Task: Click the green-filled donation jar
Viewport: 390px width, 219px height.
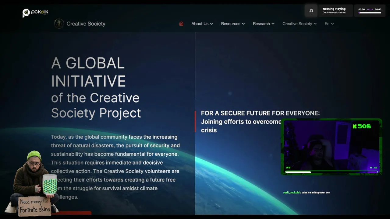Action: [50, 185]
